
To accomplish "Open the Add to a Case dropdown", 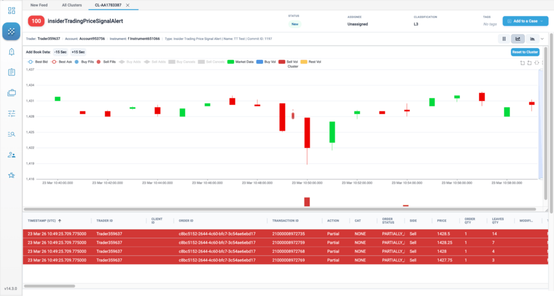I will click(525, 21).
